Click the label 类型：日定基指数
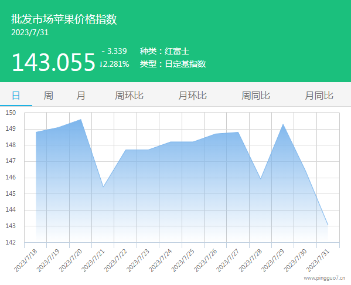Screen dimensions: 351x285 pos(173,64)
